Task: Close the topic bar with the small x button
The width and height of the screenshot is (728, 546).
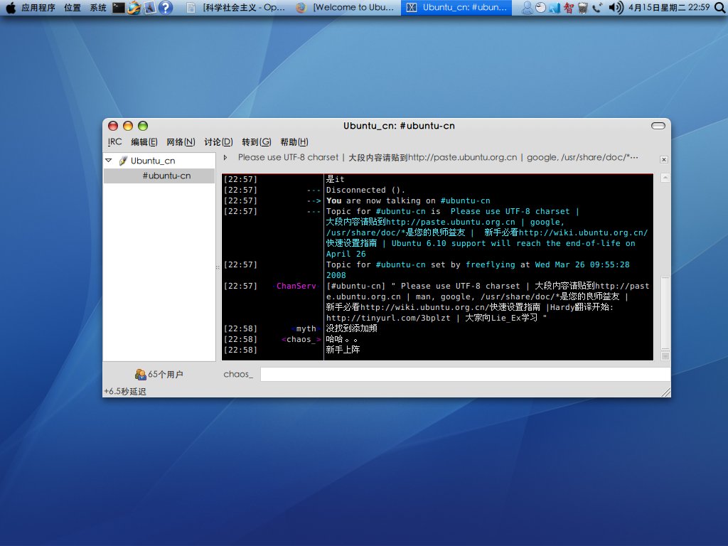Action: click(664, 159)
